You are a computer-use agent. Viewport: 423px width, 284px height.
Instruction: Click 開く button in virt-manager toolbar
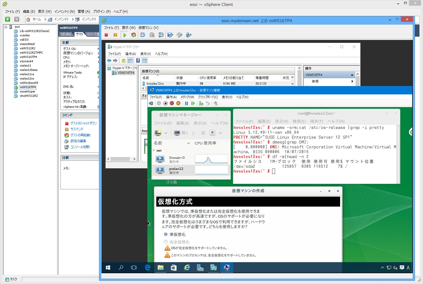(x=181, y=133)
